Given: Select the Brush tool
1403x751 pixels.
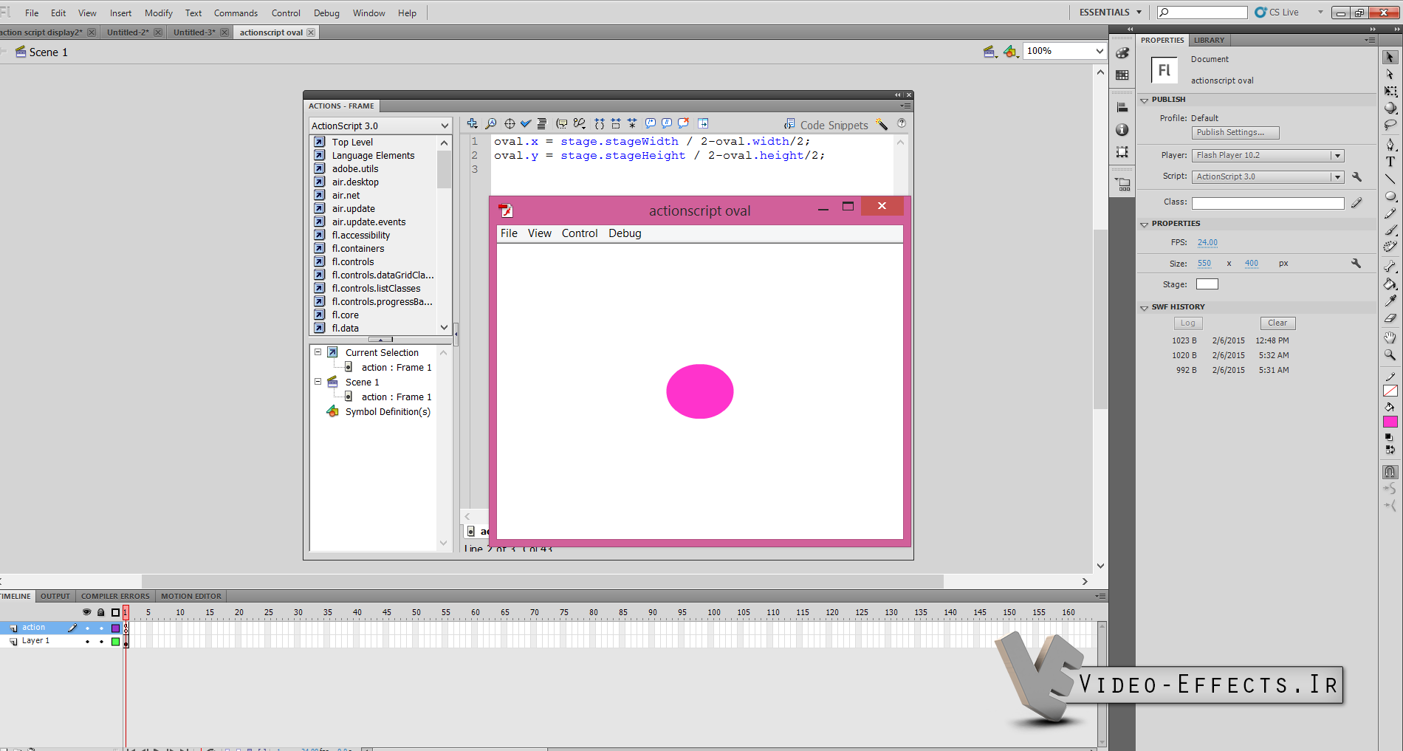Looking at the screenshot, I should (x=1390, y=230).
